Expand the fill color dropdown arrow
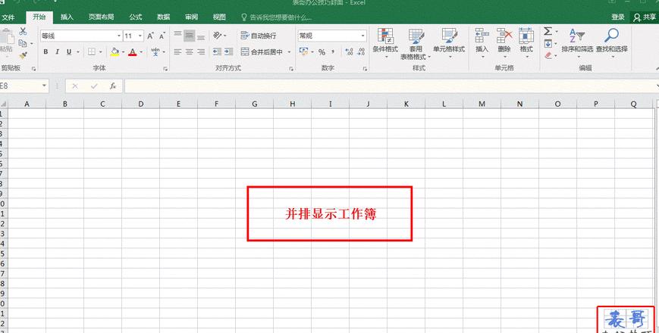This screenshot has width=659, height=333. tap(123, 52)
